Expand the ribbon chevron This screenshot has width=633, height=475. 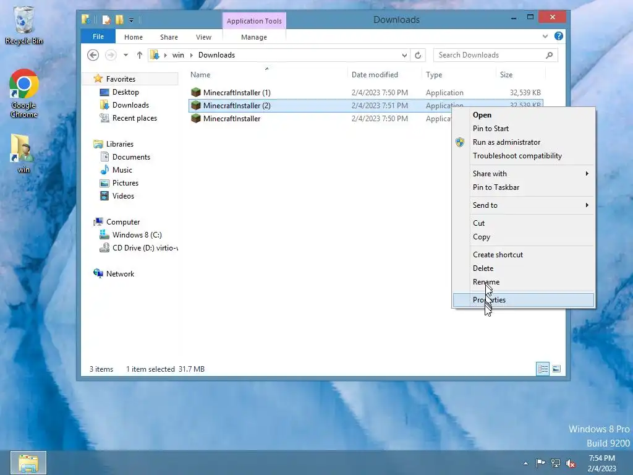(x=545, y=36)
